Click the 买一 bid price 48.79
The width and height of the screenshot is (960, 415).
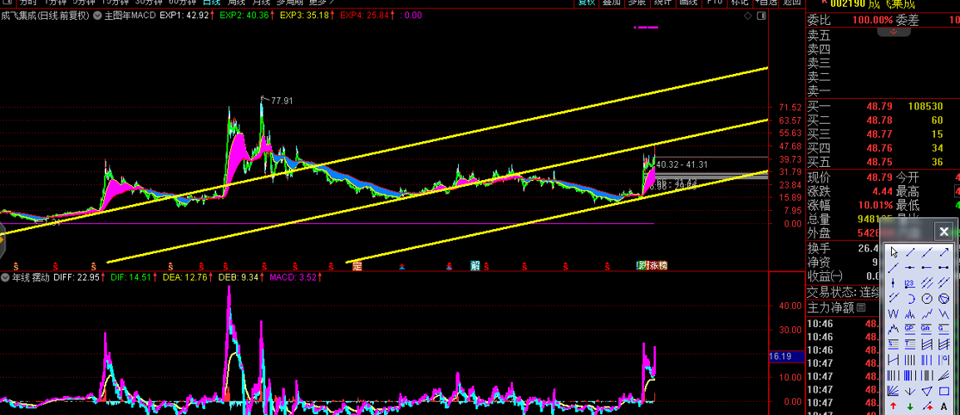[879, 107]
